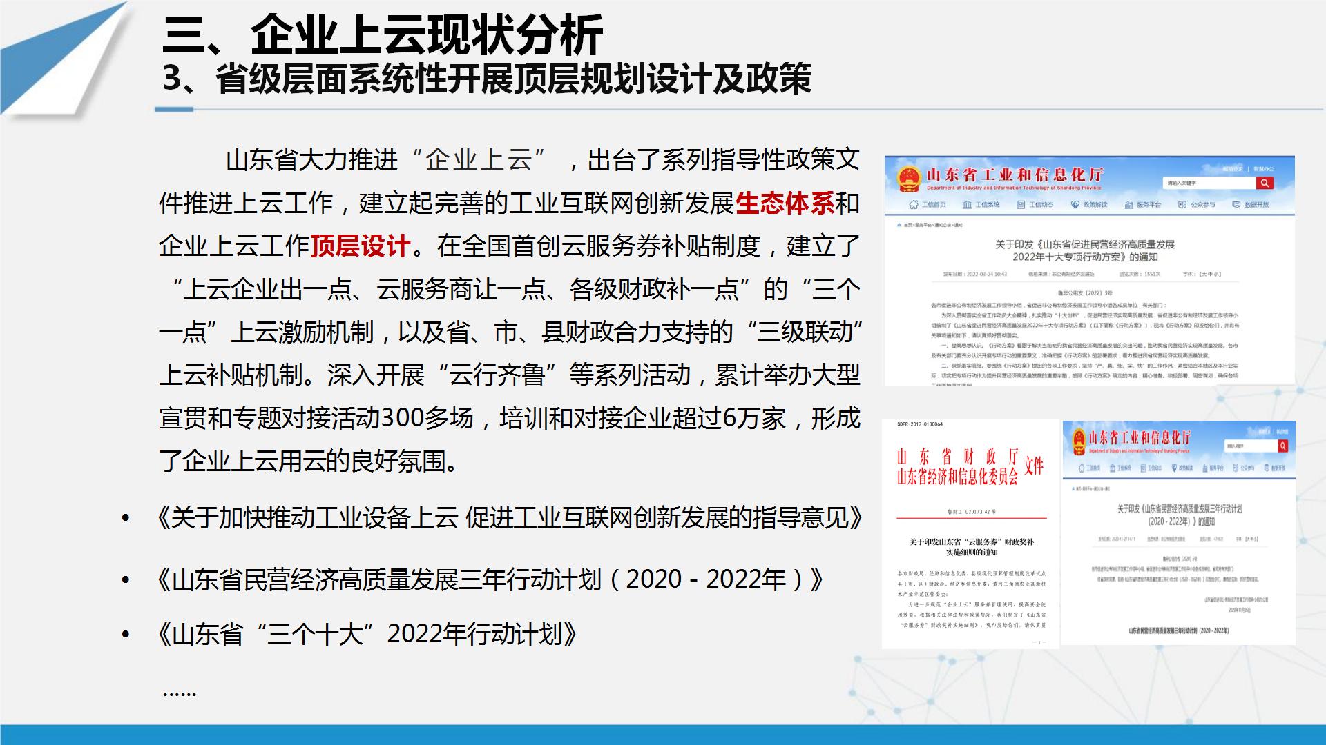
Task: Click the national emblem on the 十大专项行动方案 webpage
Action: coord(910,179)
